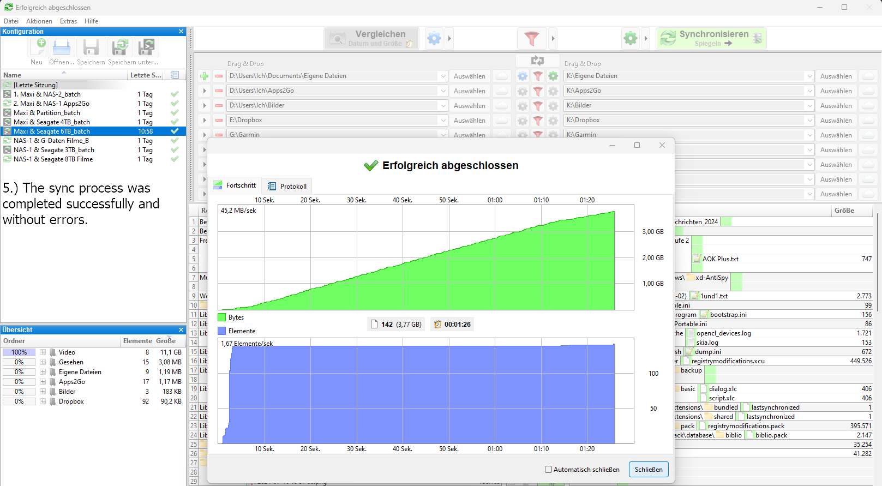Open path history dropdown for K:\Bilder
Screen dimensions: 882x486
click(x=809, y=106)
